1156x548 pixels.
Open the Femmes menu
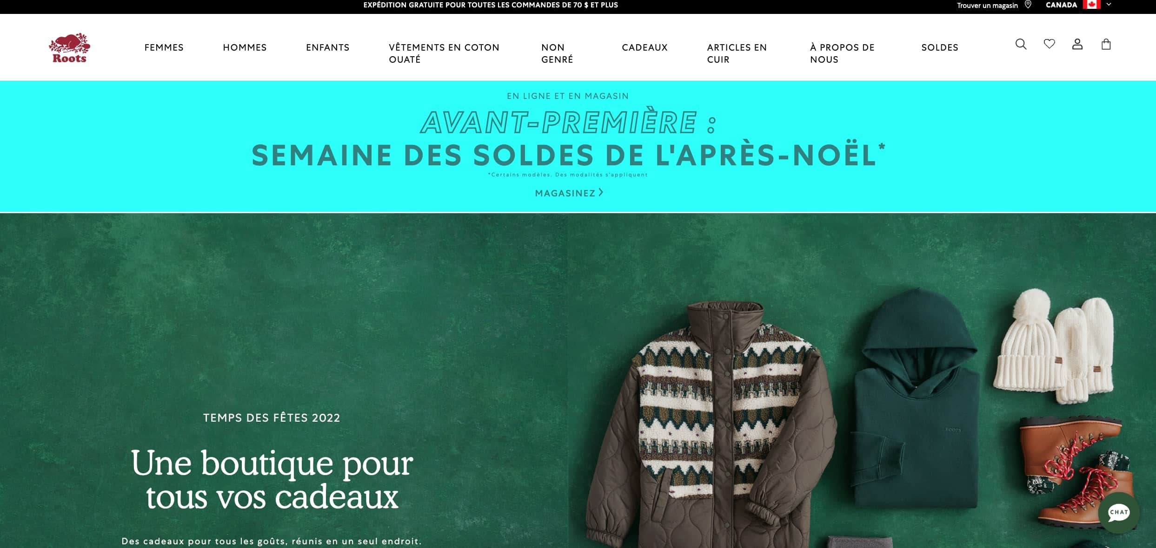(164, 47)
